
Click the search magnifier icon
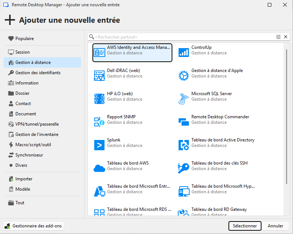91,37
